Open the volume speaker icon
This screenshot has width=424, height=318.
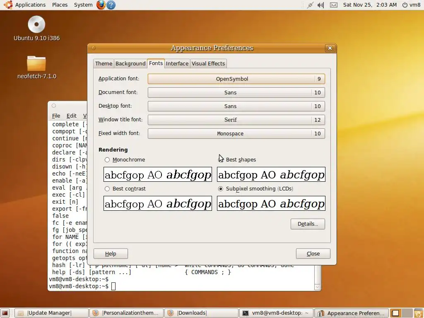[321, 5]
